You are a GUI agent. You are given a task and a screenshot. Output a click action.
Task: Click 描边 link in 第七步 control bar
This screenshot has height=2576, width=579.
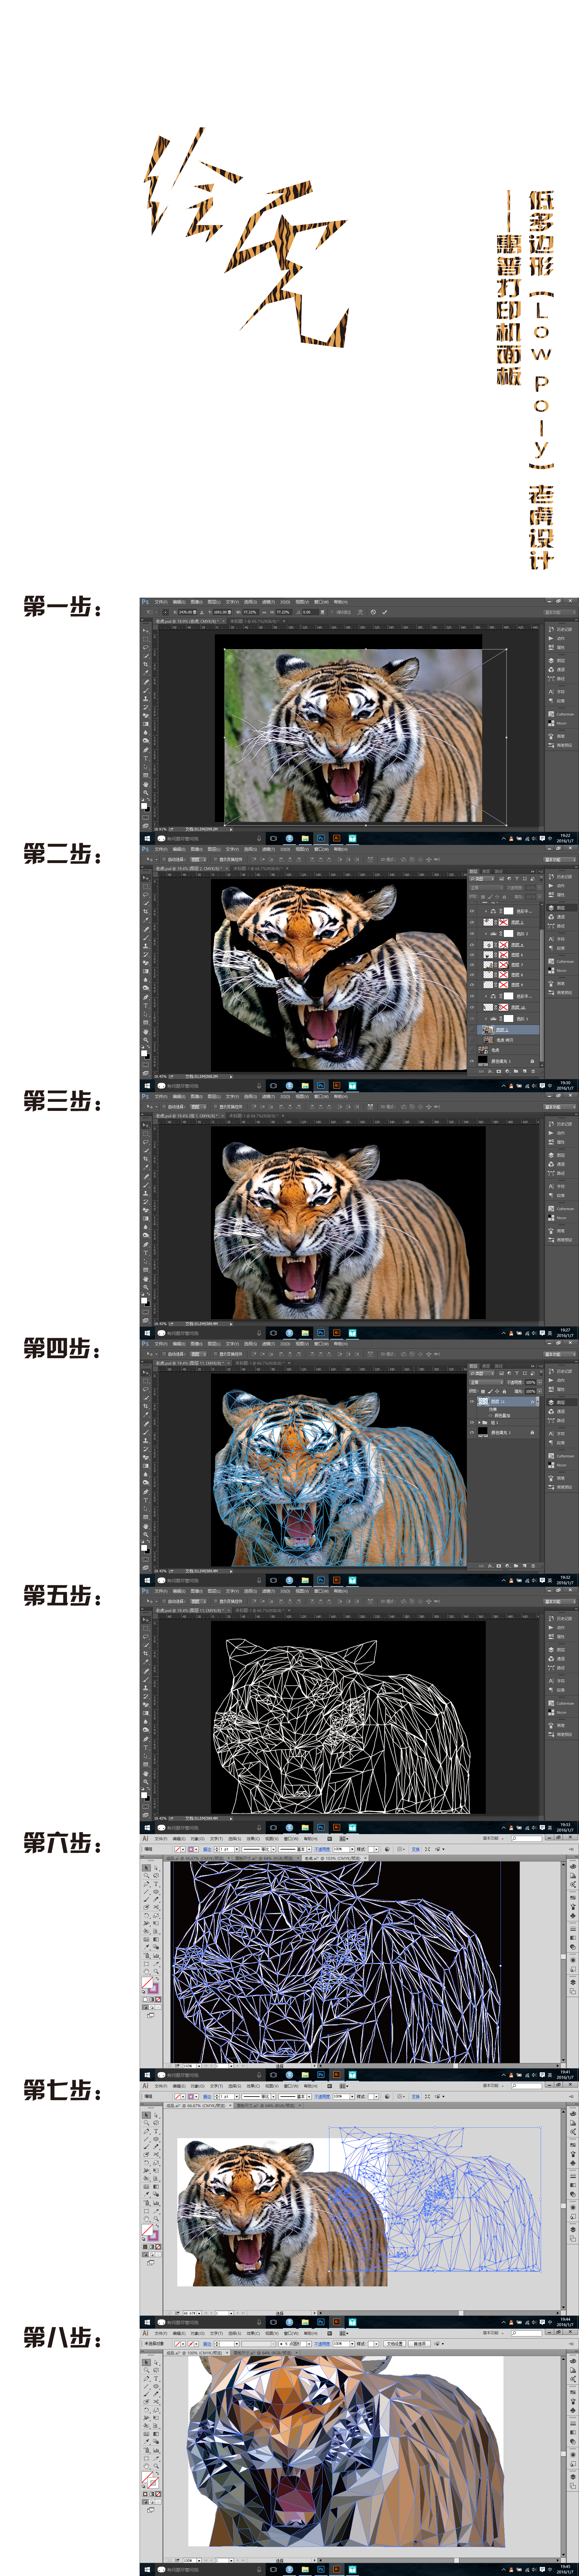(x=208, y=2097)
